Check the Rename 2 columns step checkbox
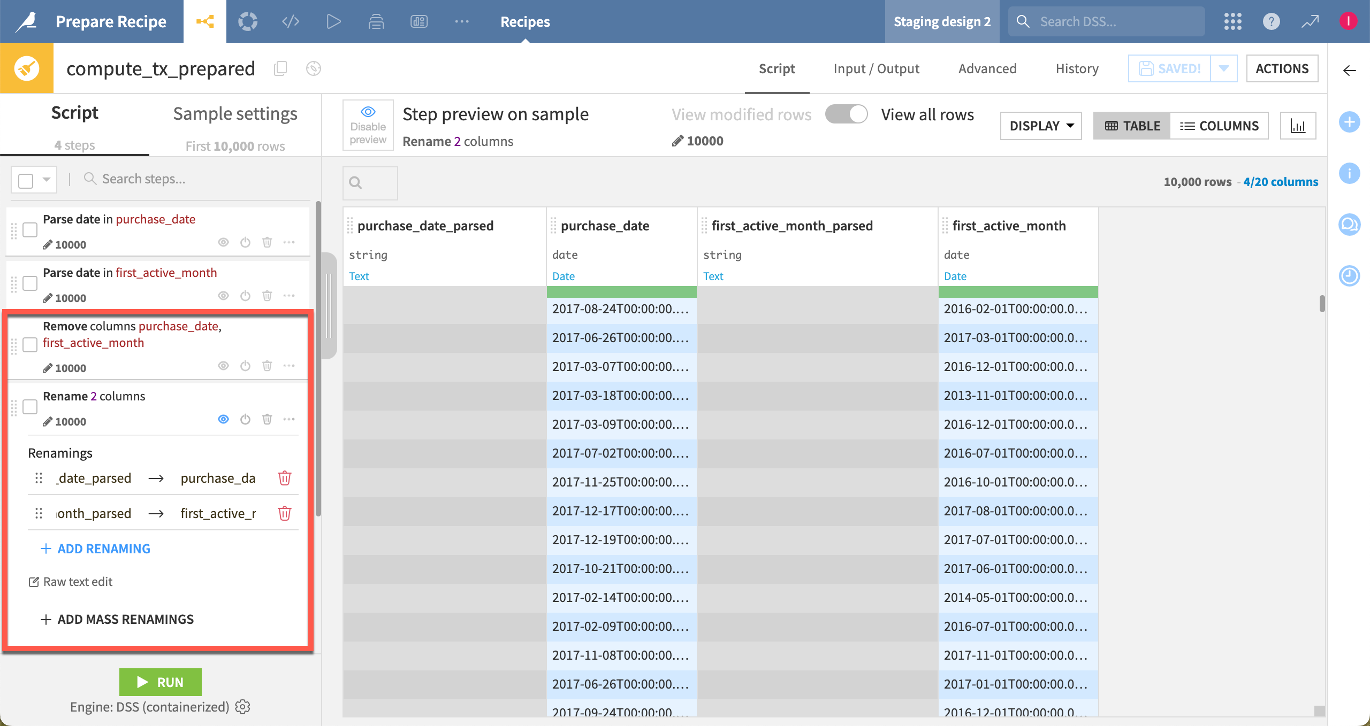 tap(30, 407)
